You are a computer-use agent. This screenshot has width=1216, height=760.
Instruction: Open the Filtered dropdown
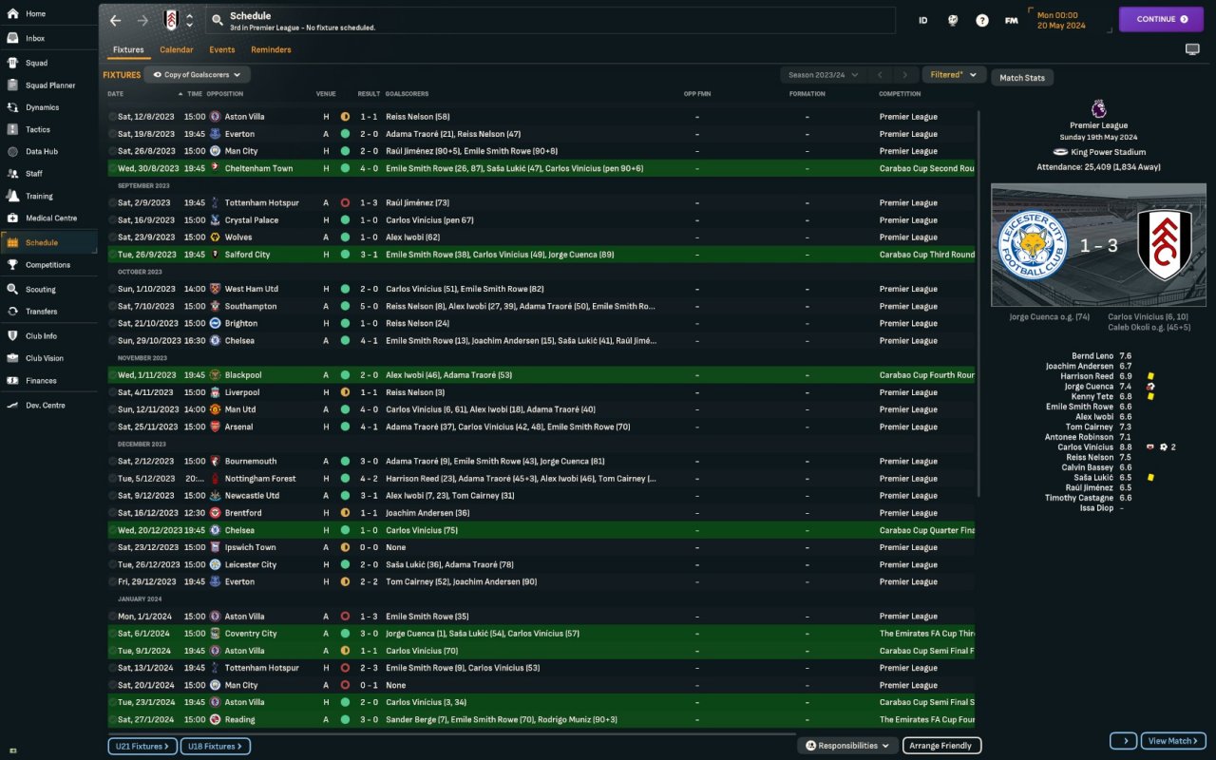point(953,75)
